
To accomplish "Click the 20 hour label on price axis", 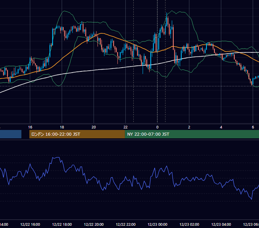I will point(94,127).
